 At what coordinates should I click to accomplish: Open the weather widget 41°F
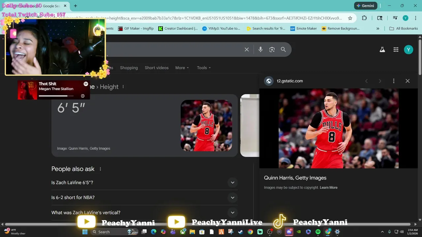click(15, 232)
